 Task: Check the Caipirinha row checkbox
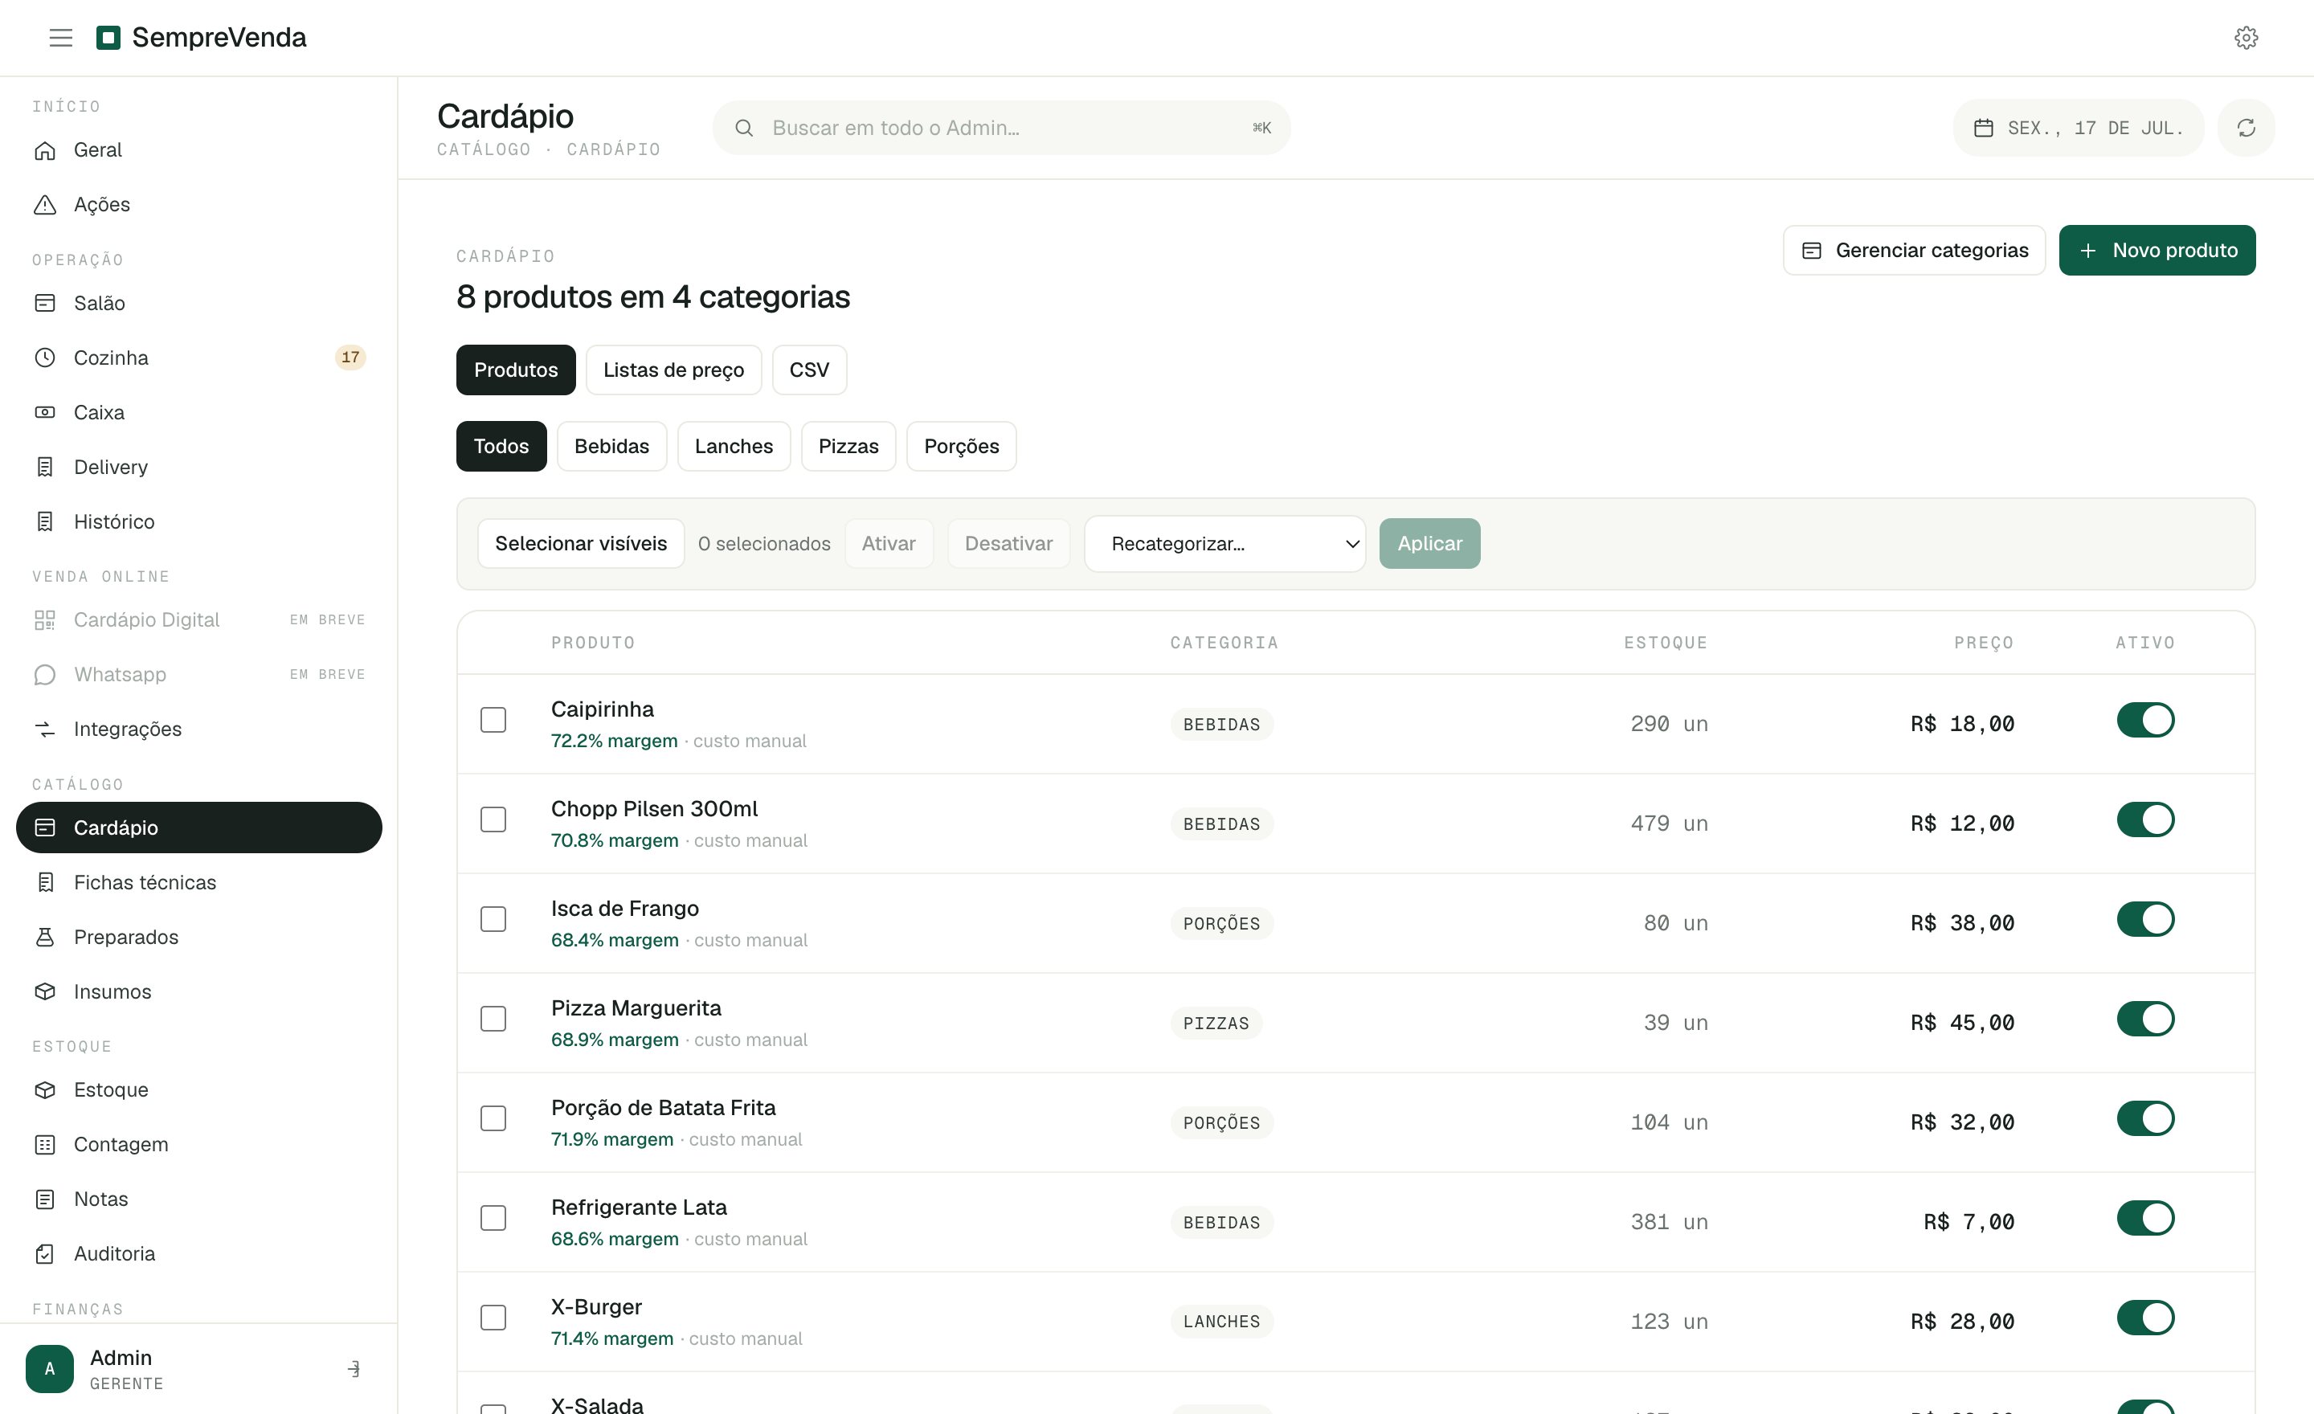pos(493,720)
